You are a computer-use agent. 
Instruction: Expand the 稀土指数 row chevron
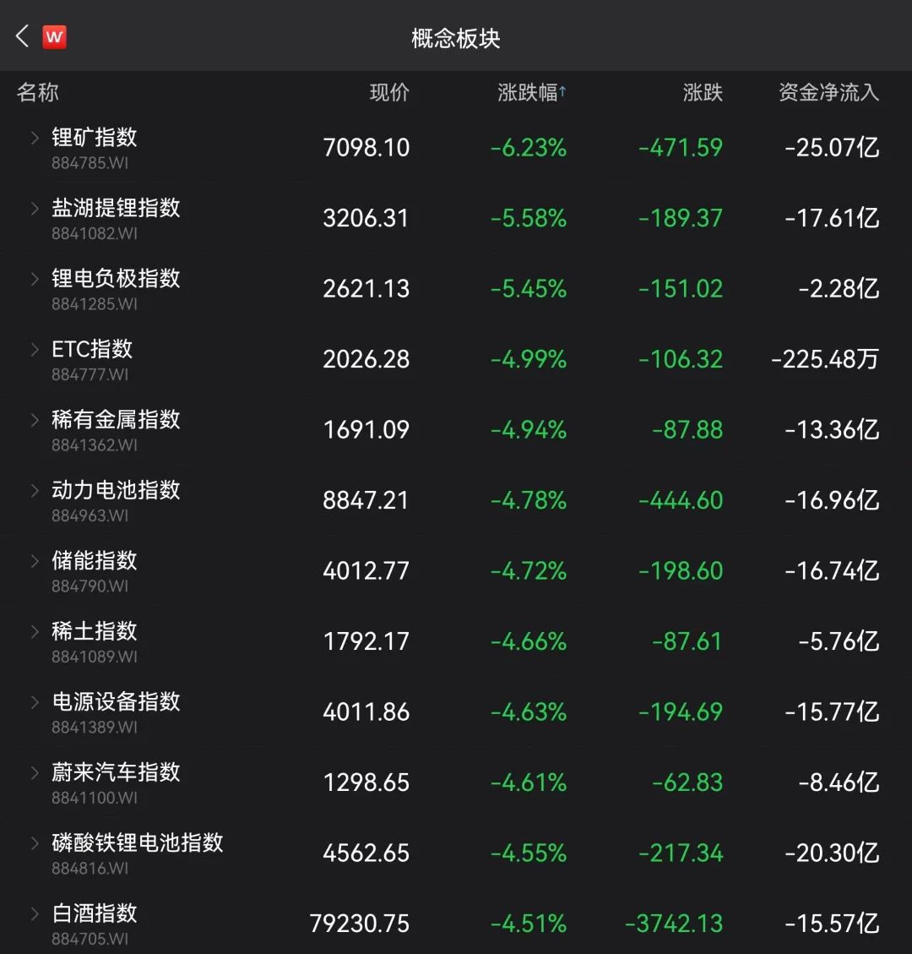[35, 631]
